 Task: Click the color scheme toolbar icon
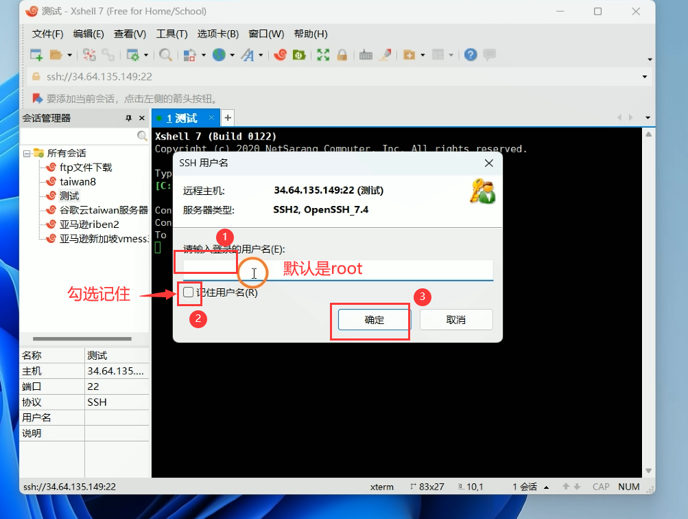coord(189,55)
